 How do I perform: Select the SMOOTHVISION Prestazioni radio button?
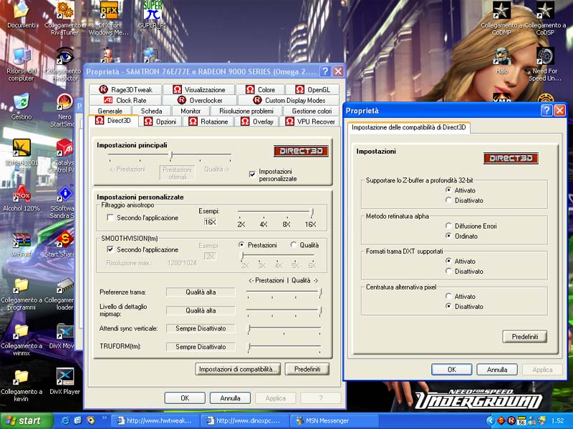pyautogui.click(x=241, y=245)
